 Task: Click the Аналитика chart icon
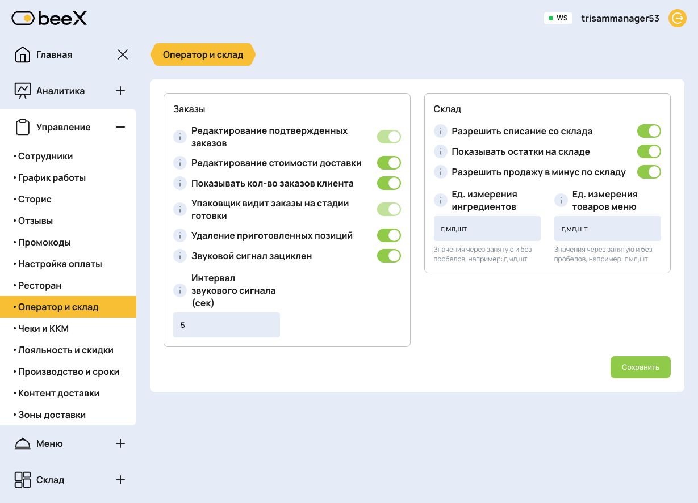23,91
